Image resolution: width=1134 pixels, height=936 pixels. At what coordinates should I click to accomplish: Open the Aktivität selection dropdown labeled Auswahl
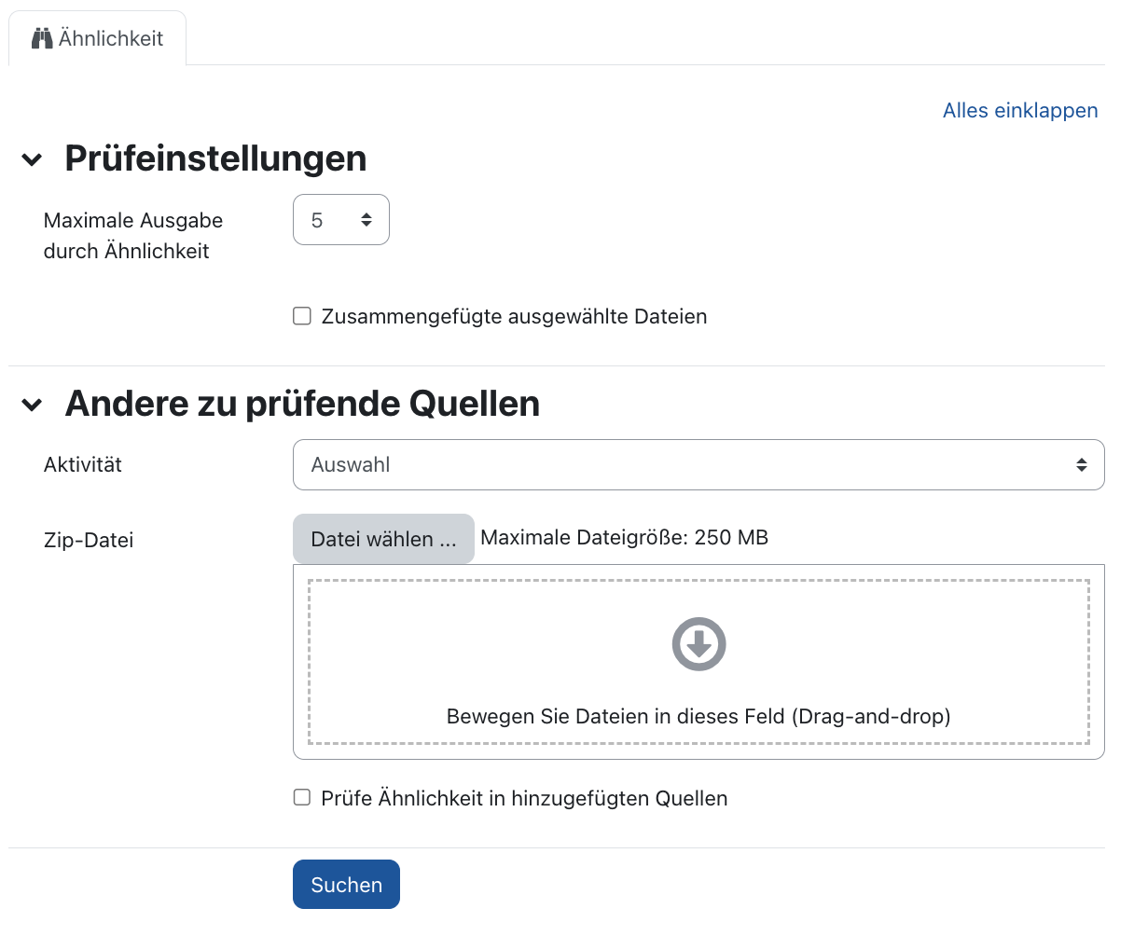(698, 464)
